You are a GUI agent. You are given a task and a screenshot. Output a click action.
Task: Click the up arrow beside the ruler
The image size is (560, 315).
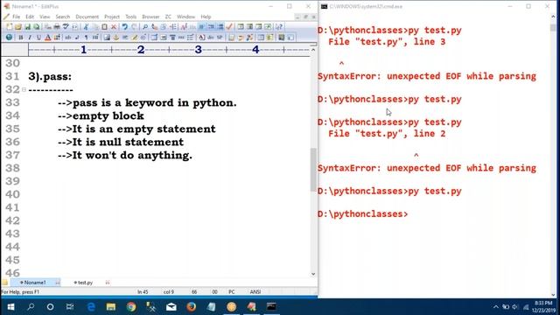tap(313, 50)
